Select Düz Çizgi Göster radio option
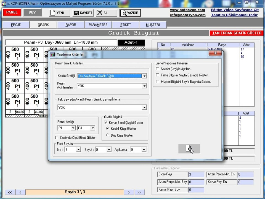265x199 pixels. [107, 135]
